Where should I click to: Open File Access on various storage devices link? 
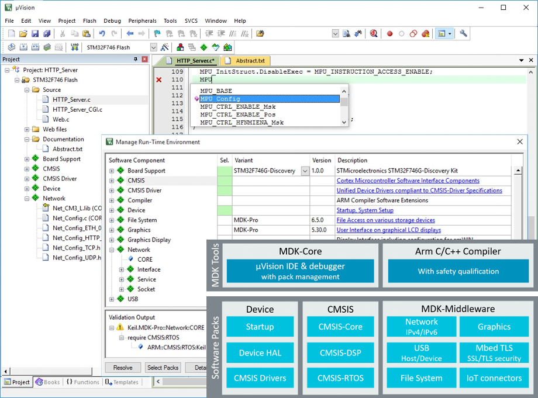point(385,220)
